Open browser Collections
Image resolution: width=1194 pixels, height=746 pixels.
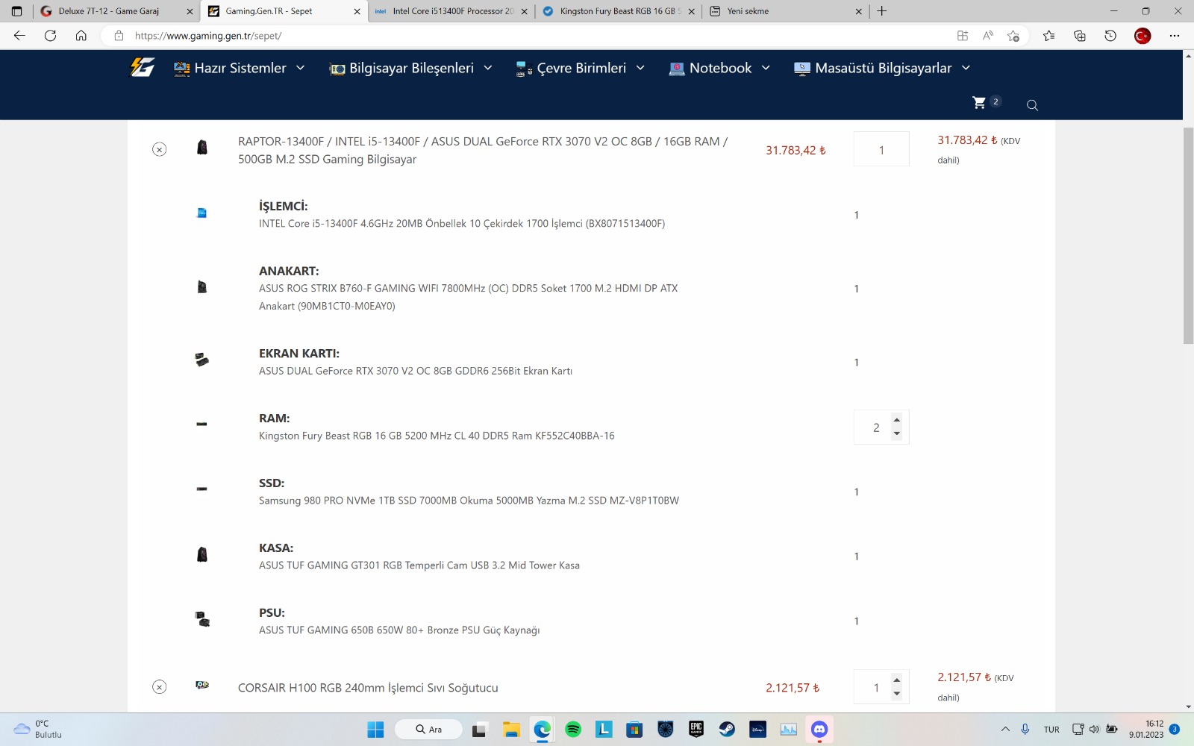pos(1079,35)
